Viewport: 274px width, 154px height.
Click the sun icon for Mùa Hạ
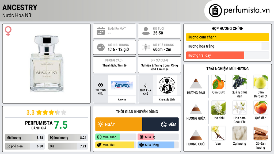click(x=142, y=137)
